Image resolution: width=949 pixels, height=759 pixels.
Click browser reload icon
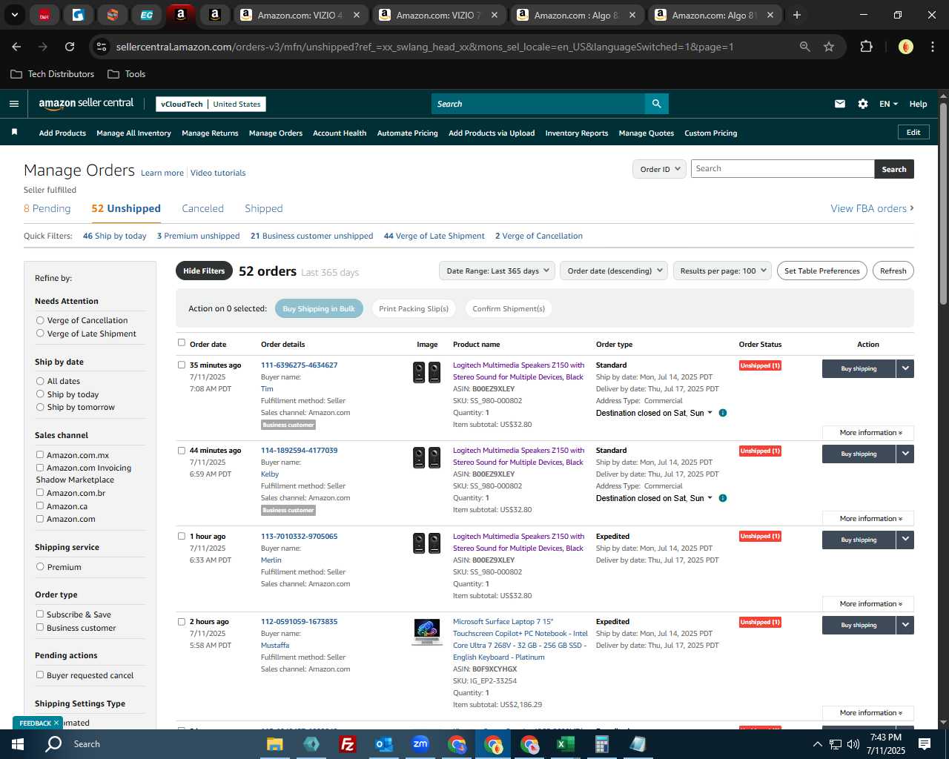coord(70,47)
